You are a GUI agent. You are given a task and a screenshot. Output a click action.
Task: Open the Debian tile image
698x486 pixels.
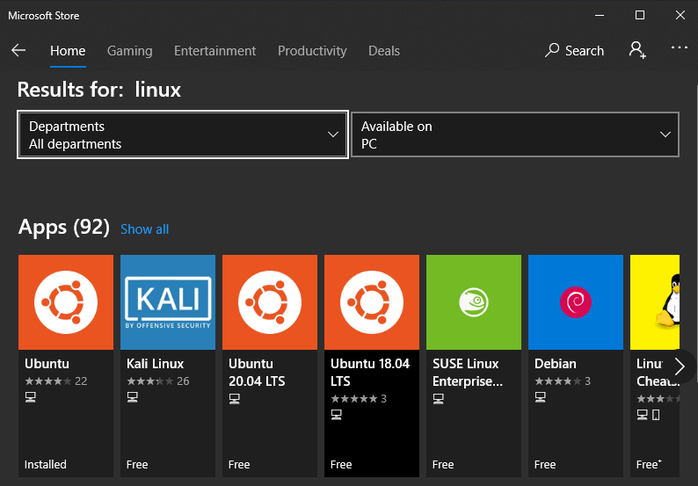[x=576, y=302]
